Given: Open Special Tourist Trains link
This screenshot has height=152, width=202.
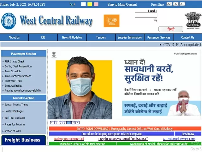Looking at the screenshot, I should click(16, 104).
